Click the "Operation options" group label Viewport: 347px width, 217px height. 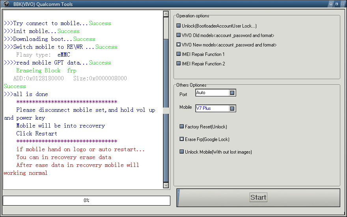point(193,16)
